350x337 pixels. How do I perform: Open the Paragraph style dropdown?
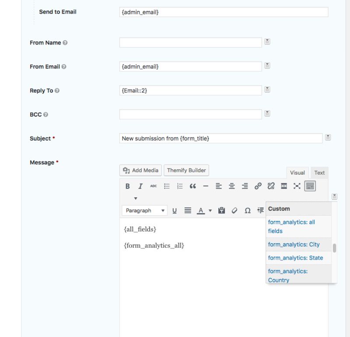(144, 210)
